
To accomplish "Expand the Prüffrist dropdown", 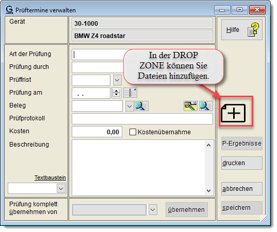I will click(x=117, y=80).
